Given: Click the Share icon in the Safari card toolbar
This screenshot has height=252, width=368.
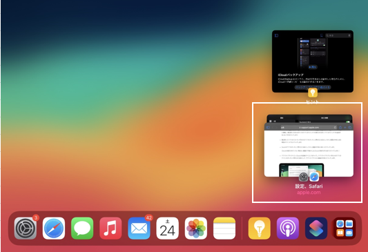Looking at the screenshot, I should [x=340, y=128].
